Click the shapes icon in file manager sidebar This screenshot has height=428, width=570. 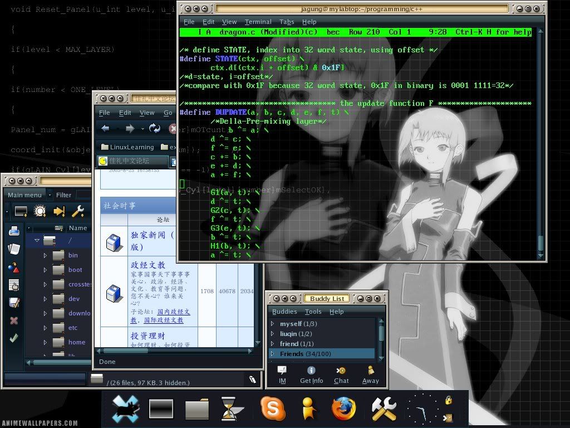14,267
